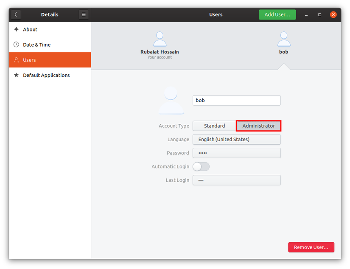Set account type to Standard
The image size is (350, 269).
[x=215, y=126]
